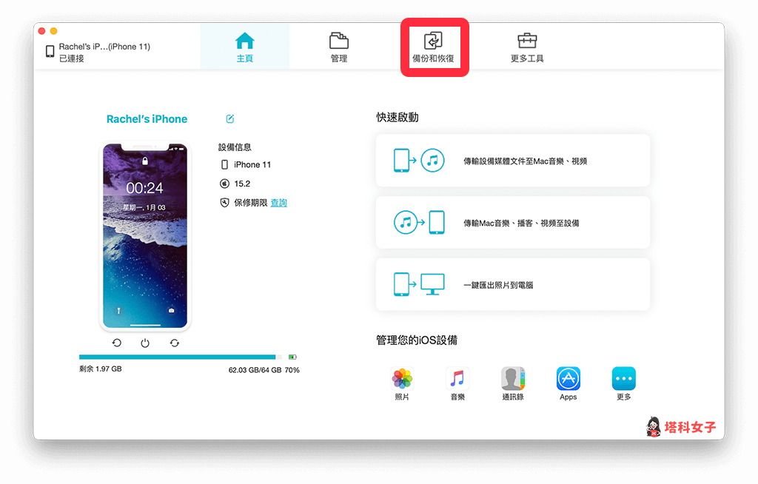The width and height of the screenshot is (758, 484).
Task: Click the refresh device icon below phone
Action: point(117,343)
